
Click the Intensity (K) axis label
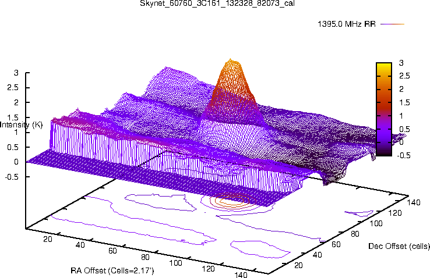coord(22,125)
